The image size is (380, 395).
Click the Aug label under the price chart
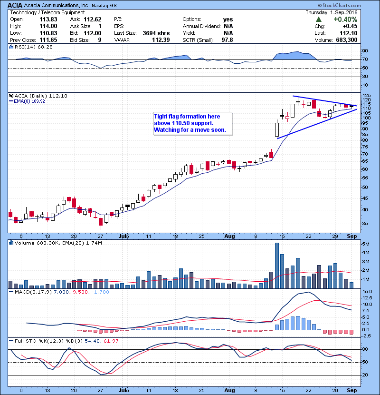coord(229,237)
